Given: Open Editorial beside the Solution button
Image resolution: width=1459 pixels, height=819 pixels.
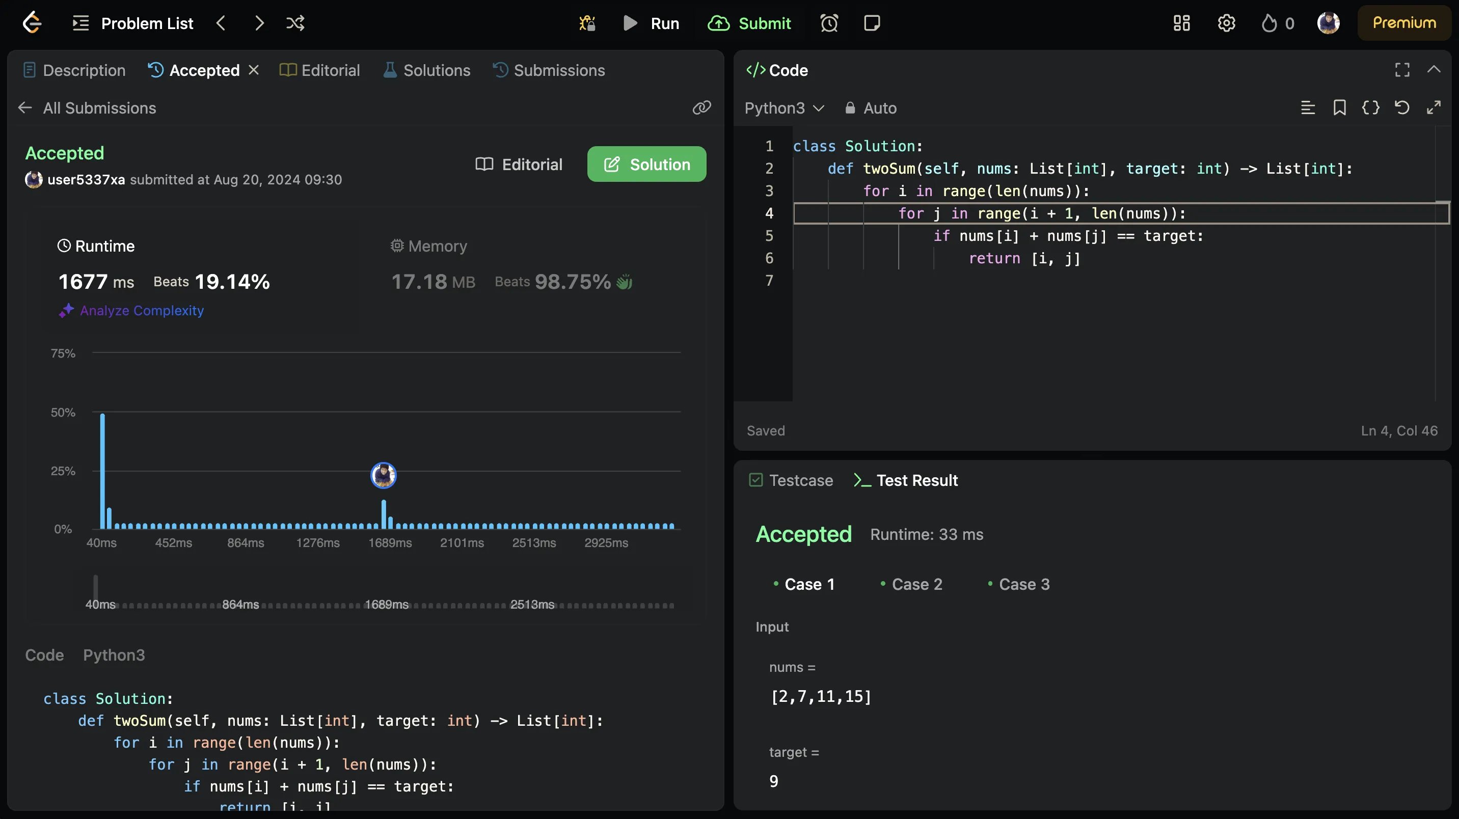Looking at the screenshot, I should click(x=519, y=164).
